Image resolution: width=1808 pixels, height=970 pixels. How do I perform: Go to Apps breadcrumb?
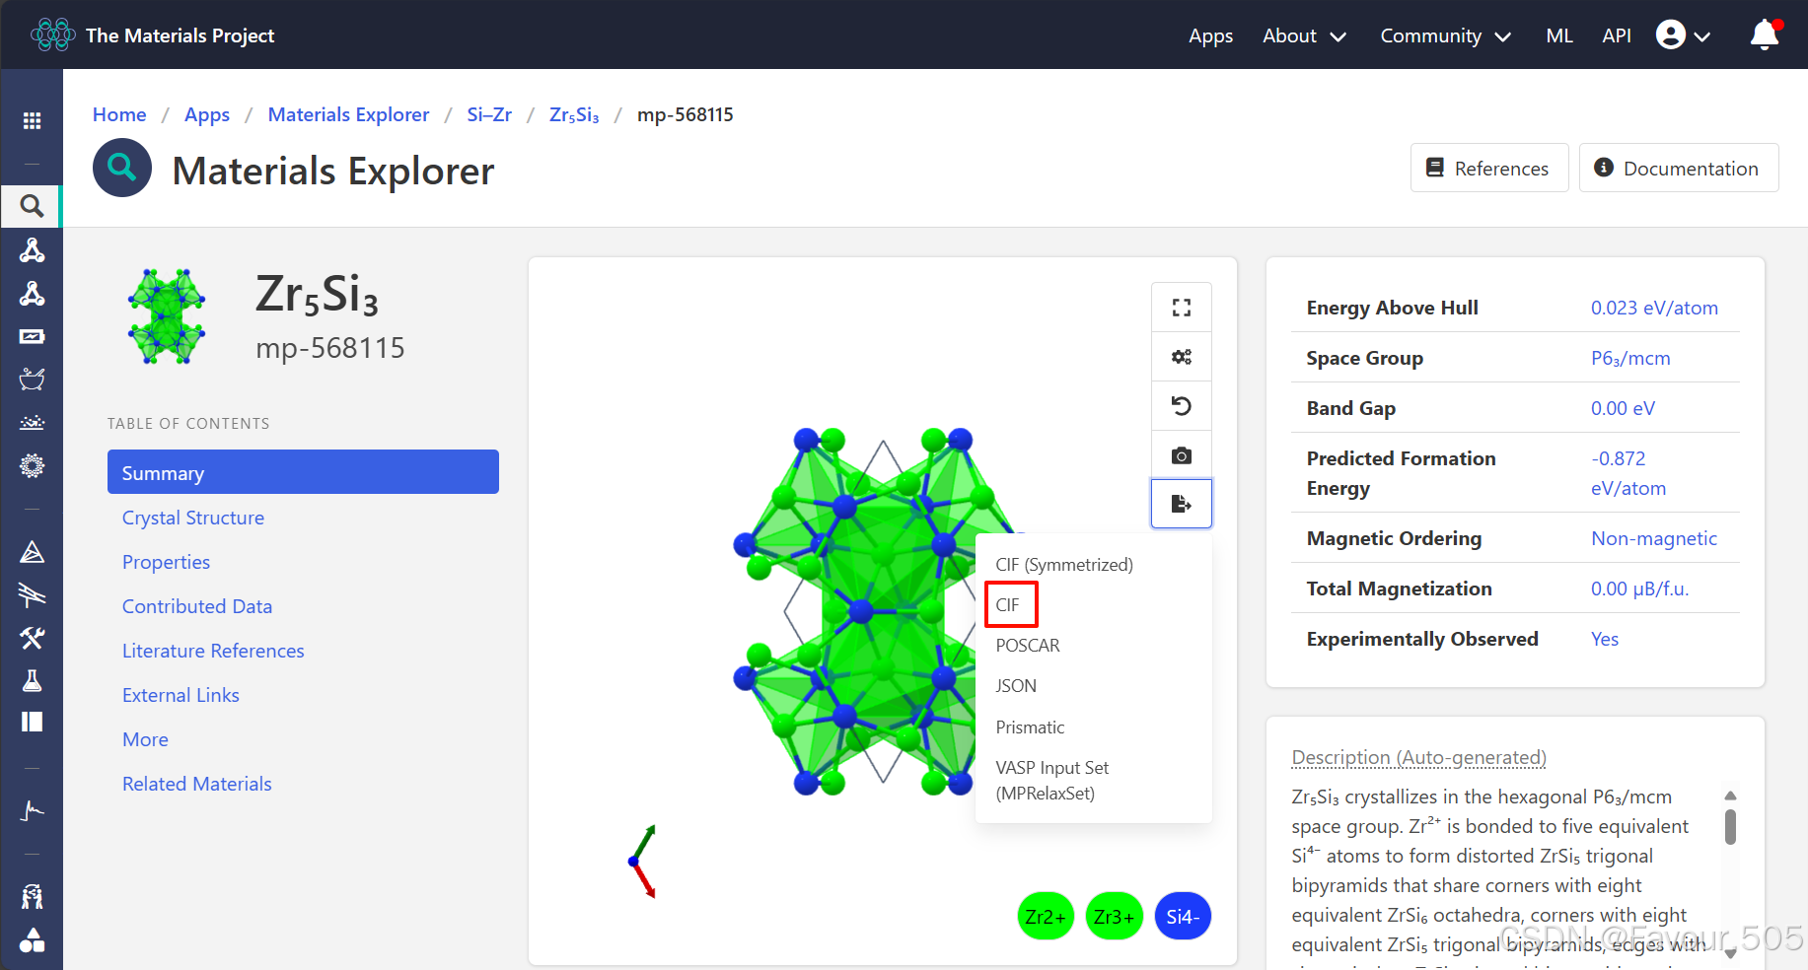207,114
